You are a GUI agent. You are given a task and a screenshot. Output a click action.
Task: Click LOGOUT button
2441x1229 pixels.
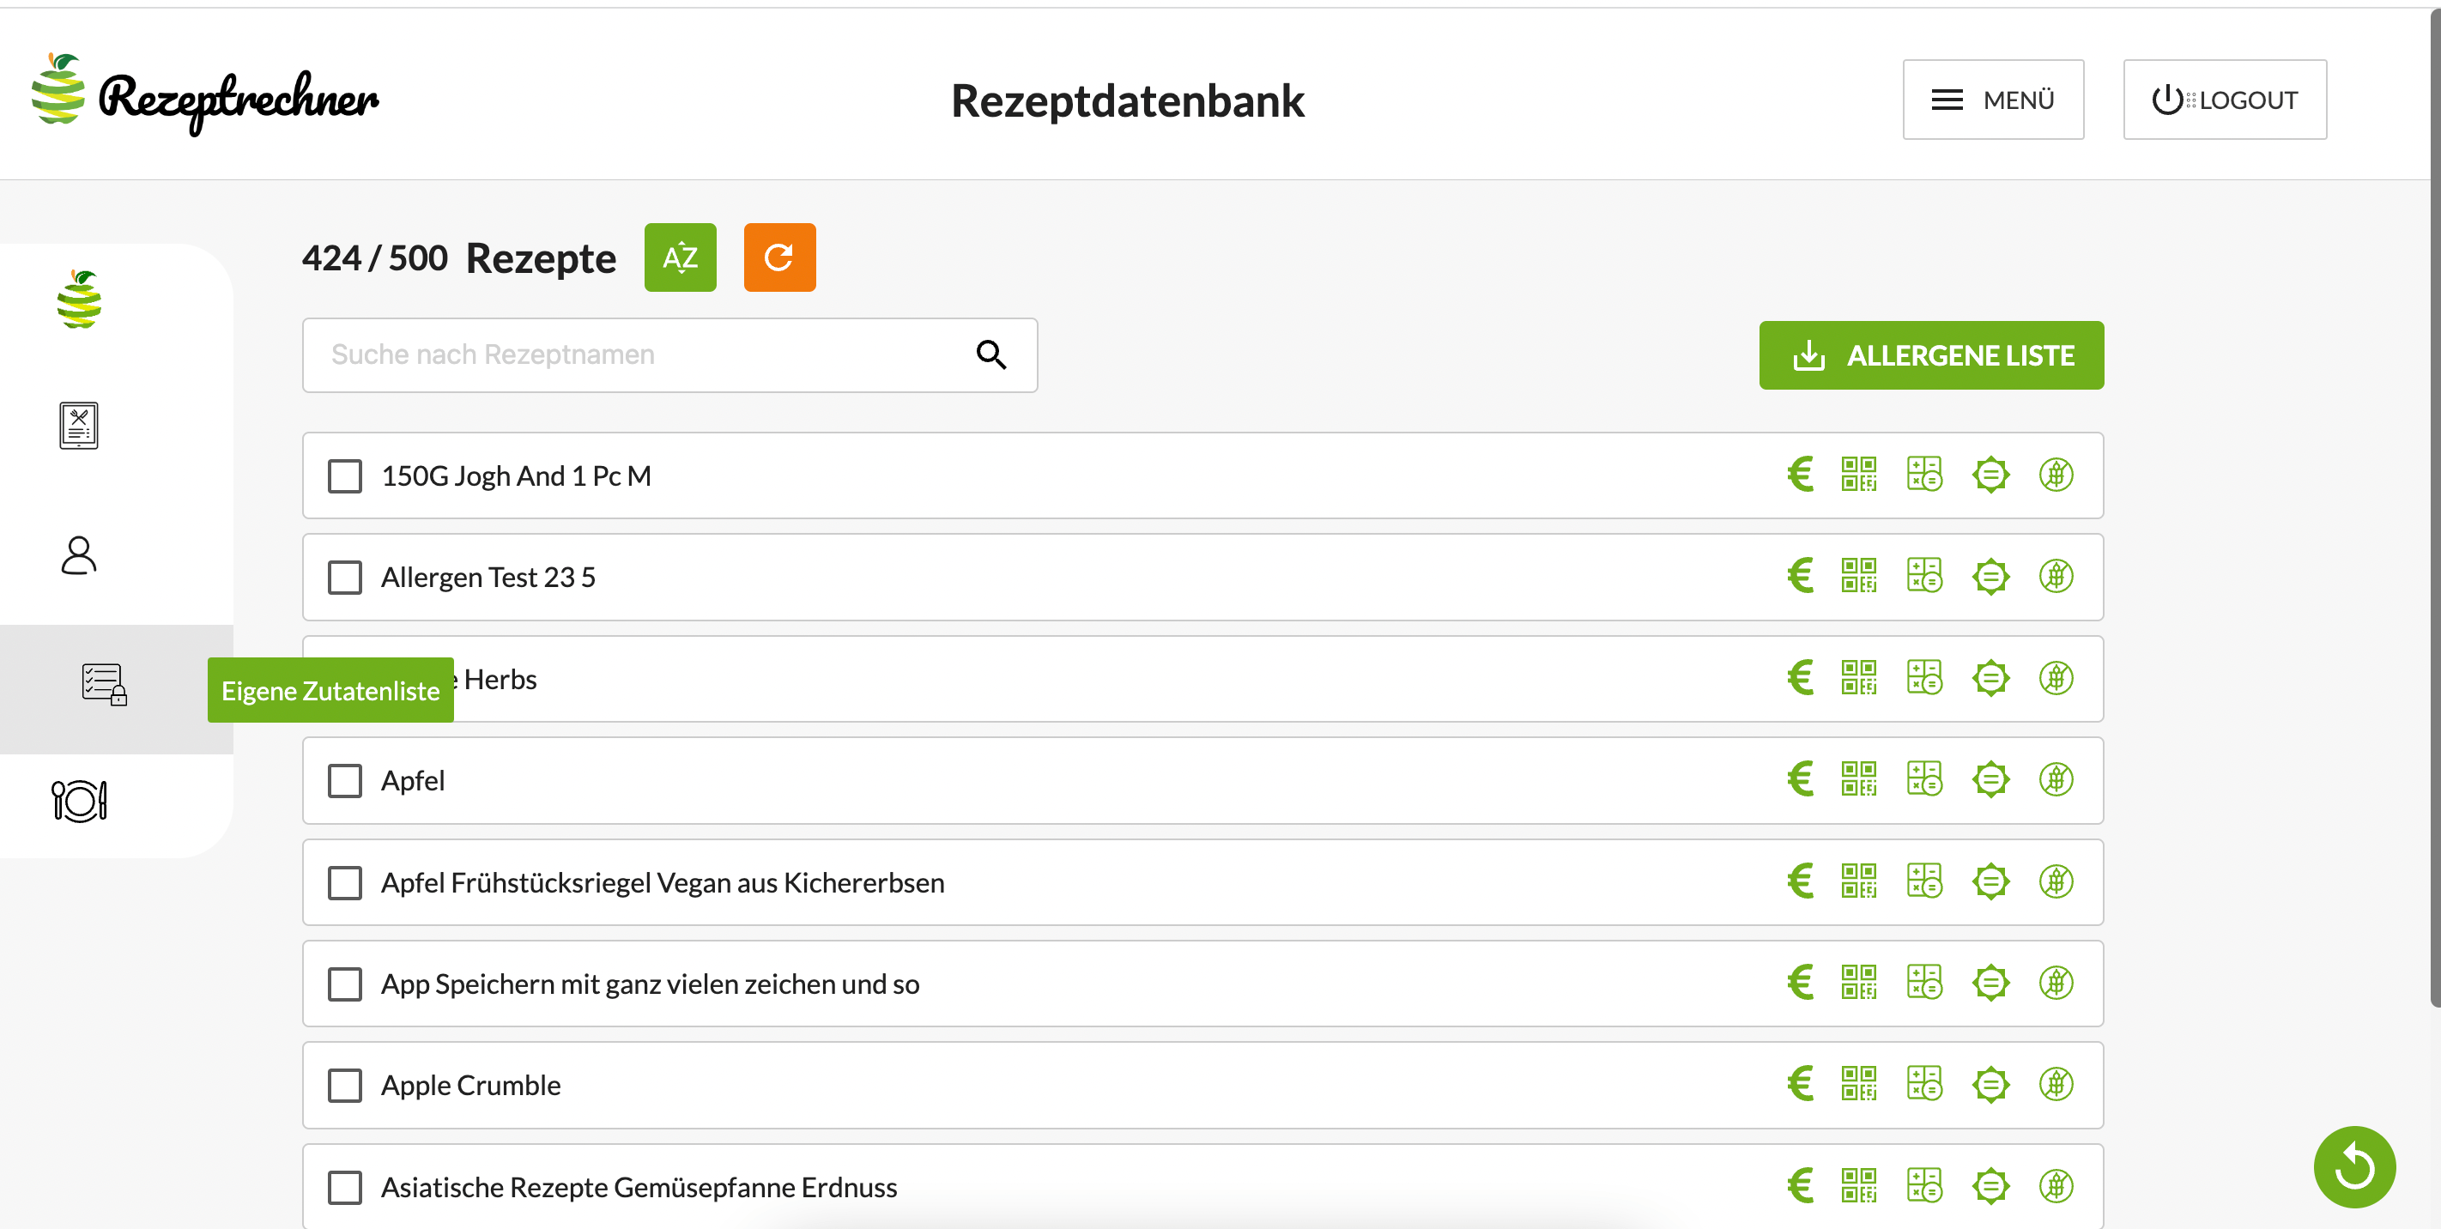(2228, 100)
